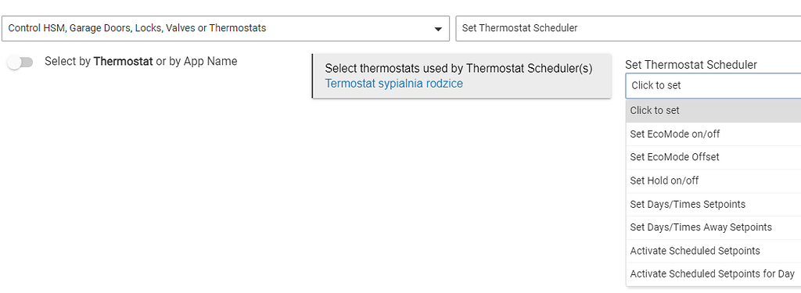Open the Control HSM, Garage Doors dropdown
This screenshot has height=293, width=801.
coord(225,29)
